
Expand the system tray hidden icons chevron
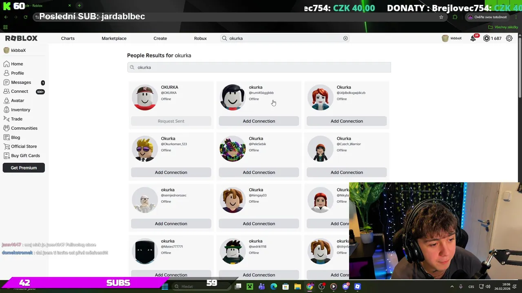tap(452, 286)
